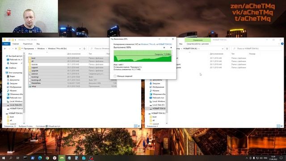Open taskbar search magnifier

point(11,158)
